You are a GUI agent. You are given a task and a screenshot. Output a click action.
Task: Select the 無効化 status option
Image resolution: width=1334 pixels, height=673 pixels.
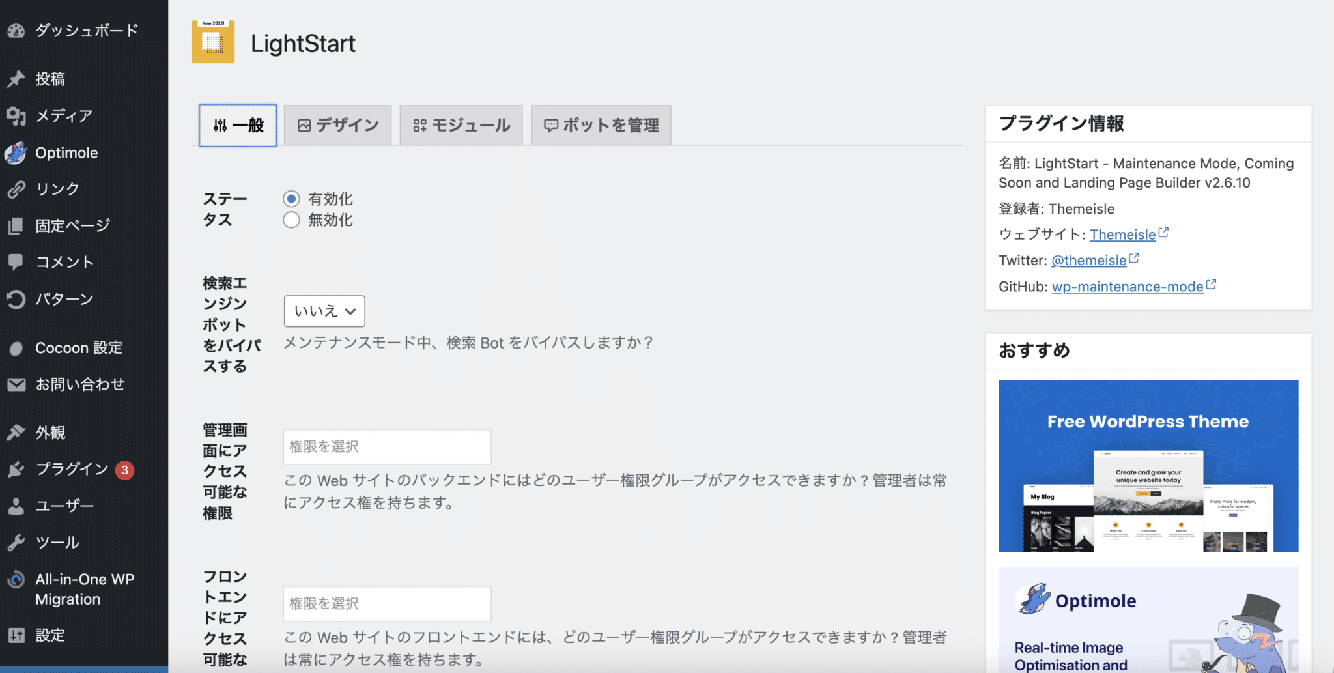(x=291, y=220)
